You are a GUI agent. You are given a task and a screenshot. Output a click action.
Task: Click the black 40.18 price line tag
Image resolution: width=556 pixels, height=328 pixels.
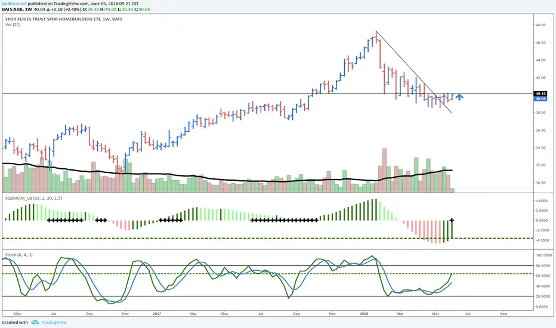pos(540,94)
